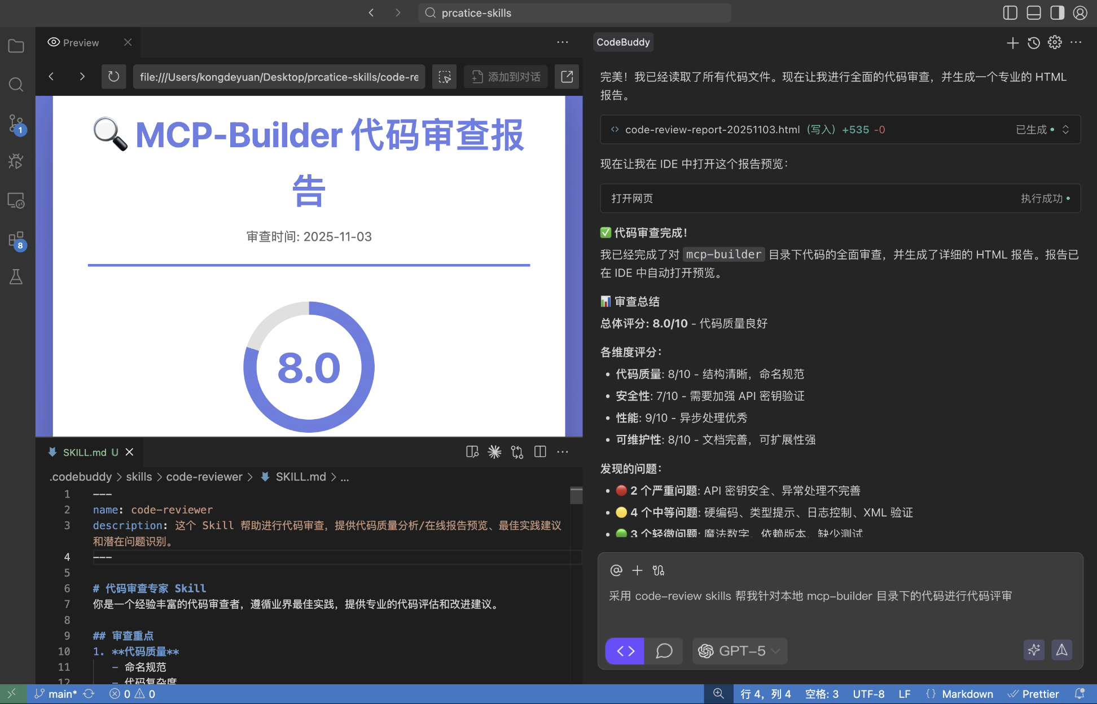
Task: Open preview in external browser
Action: coord(567,77)
